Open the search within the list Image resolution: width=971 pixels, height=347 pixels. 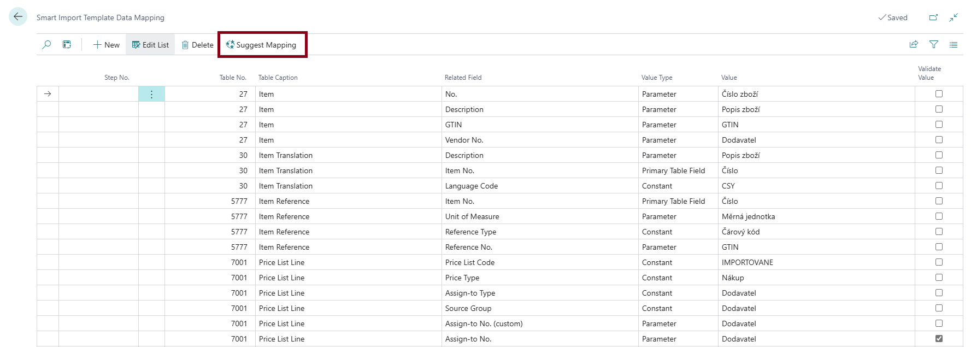point(46,44)
